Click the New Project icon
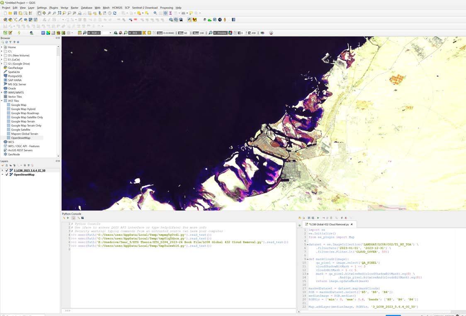Screen dimensions: 466x316 [x=5, y=13]
